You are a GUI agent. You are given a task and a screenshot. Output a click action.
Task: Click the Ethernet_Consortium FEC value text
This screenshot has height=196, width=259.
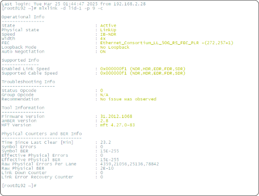pos(167,43)
